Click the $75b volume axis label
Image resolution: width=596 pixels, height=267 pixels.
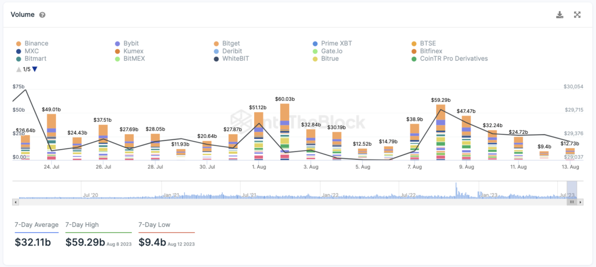pyautogui.click(x=19, y=87)
